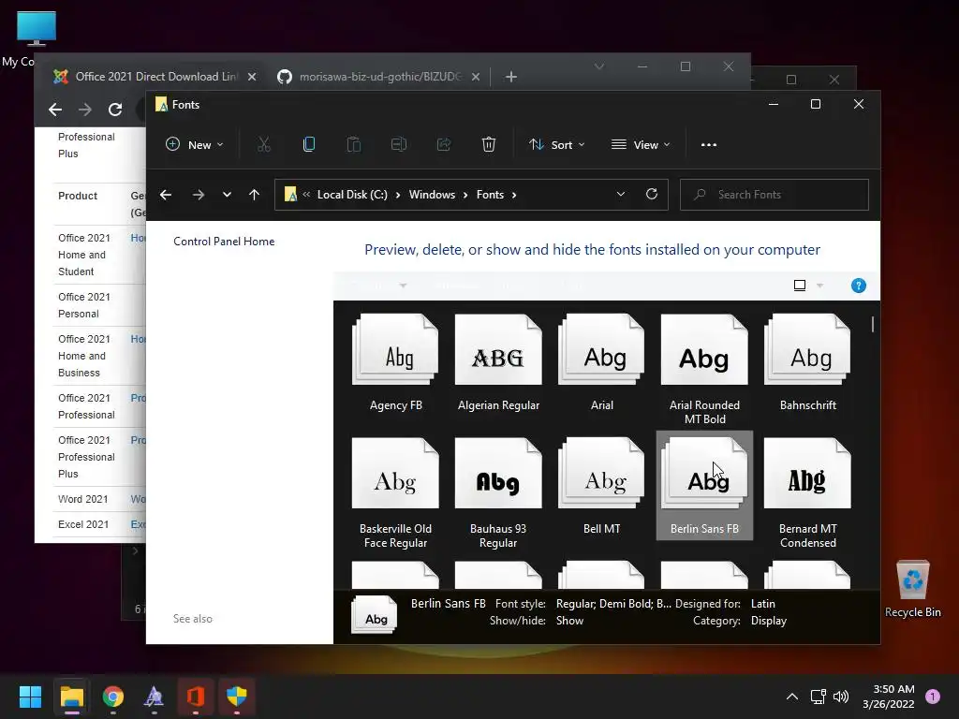
Task: Open Fonts help question mark icon
Action: (859, 286)
